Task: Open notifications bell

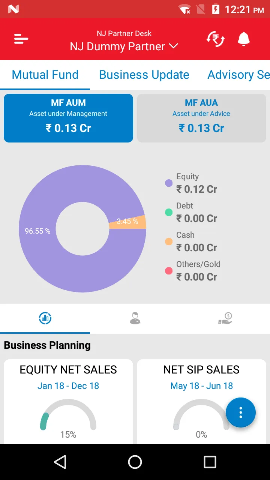Action: coord(244,39)
